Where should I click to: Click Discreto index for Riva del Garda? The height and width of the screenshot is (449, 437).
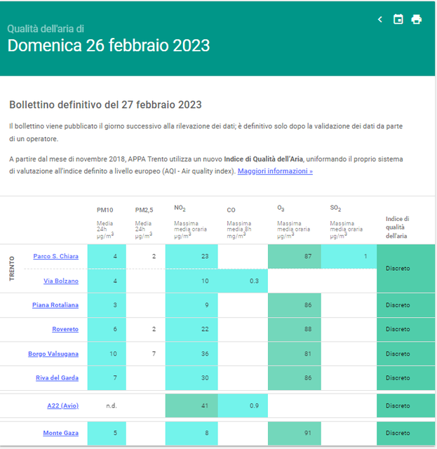[405, 377]
